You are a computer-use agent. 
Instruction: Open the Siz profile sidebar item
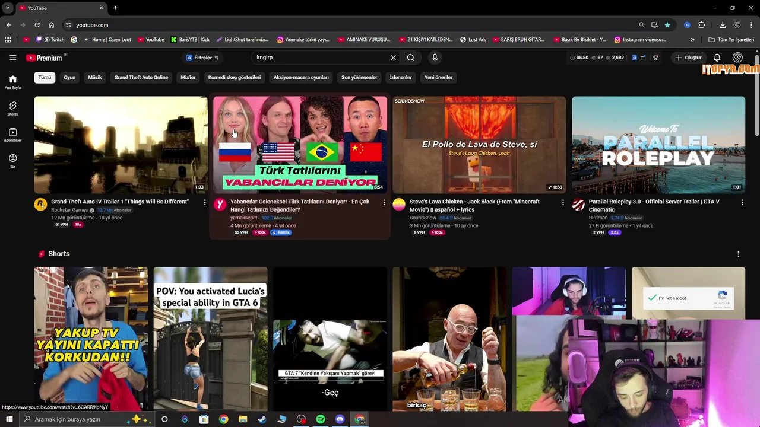[x=12, y=161]
